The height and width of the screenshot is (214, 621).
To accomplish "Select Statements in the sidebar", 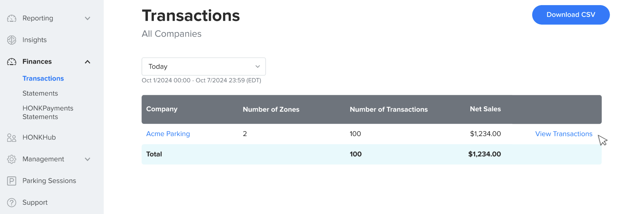I will click(x=40, y=93).
